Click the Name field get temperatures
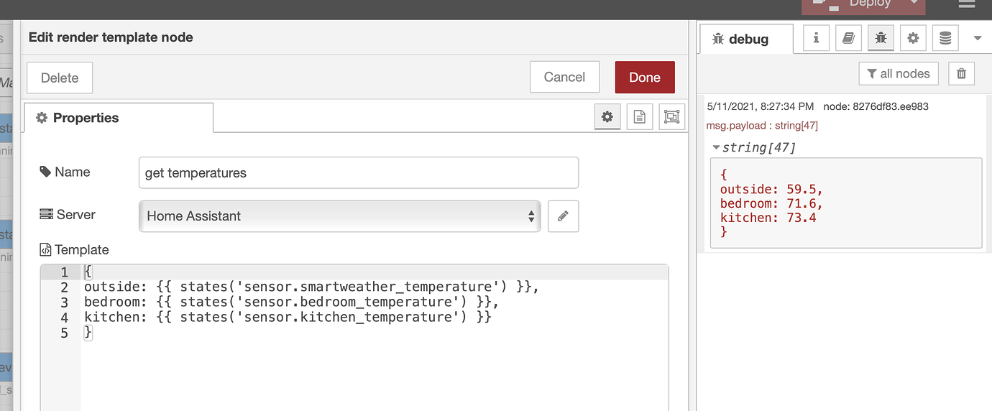992x411 pixels. coord(358,173)
